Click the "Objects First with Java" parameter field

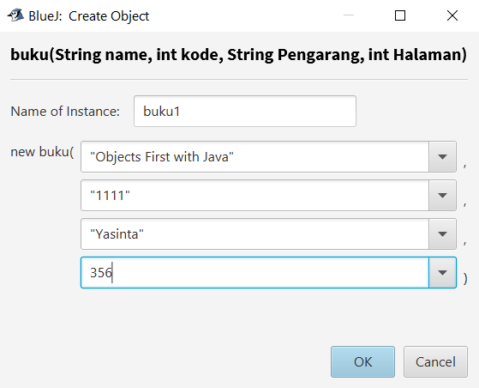coord(254,157)
